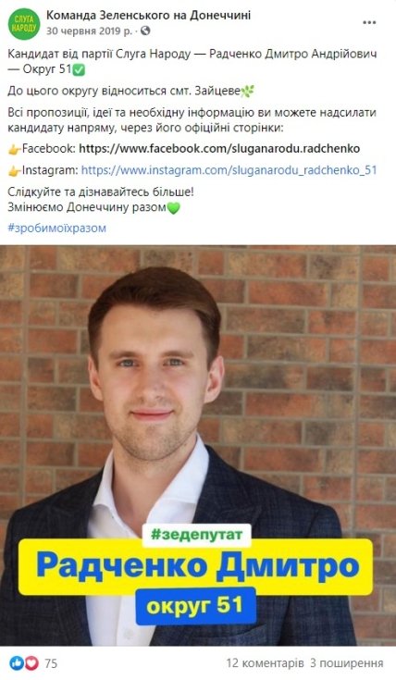The image size is (396, 680).
Task: Open the Instagram sluganarodu_radchenko_51 link
Action: pyautogui.click(x=229, y=170)
